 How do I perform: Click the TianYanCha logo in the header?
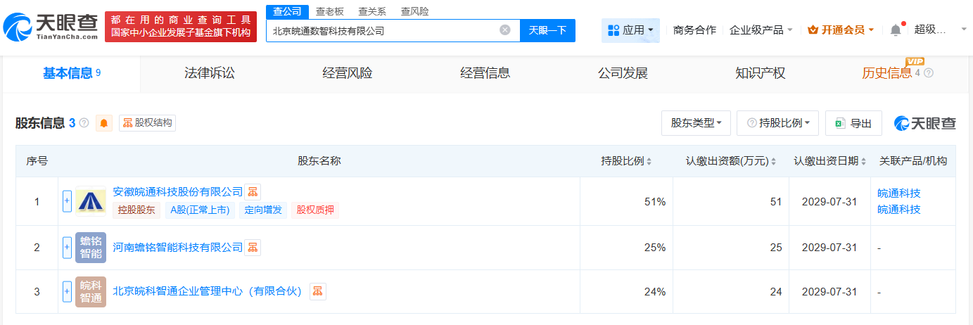coord(51,27)
